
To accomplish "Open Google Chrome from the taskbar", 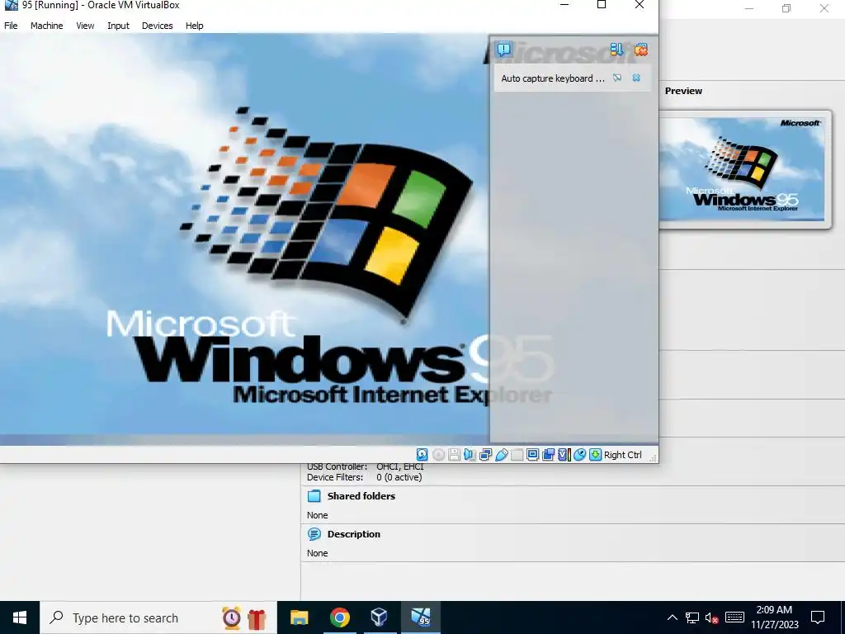I will click(x=339, y=617).
